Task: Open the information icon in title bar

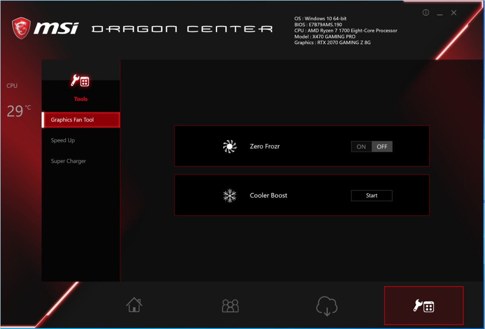Action: point(425,12)
